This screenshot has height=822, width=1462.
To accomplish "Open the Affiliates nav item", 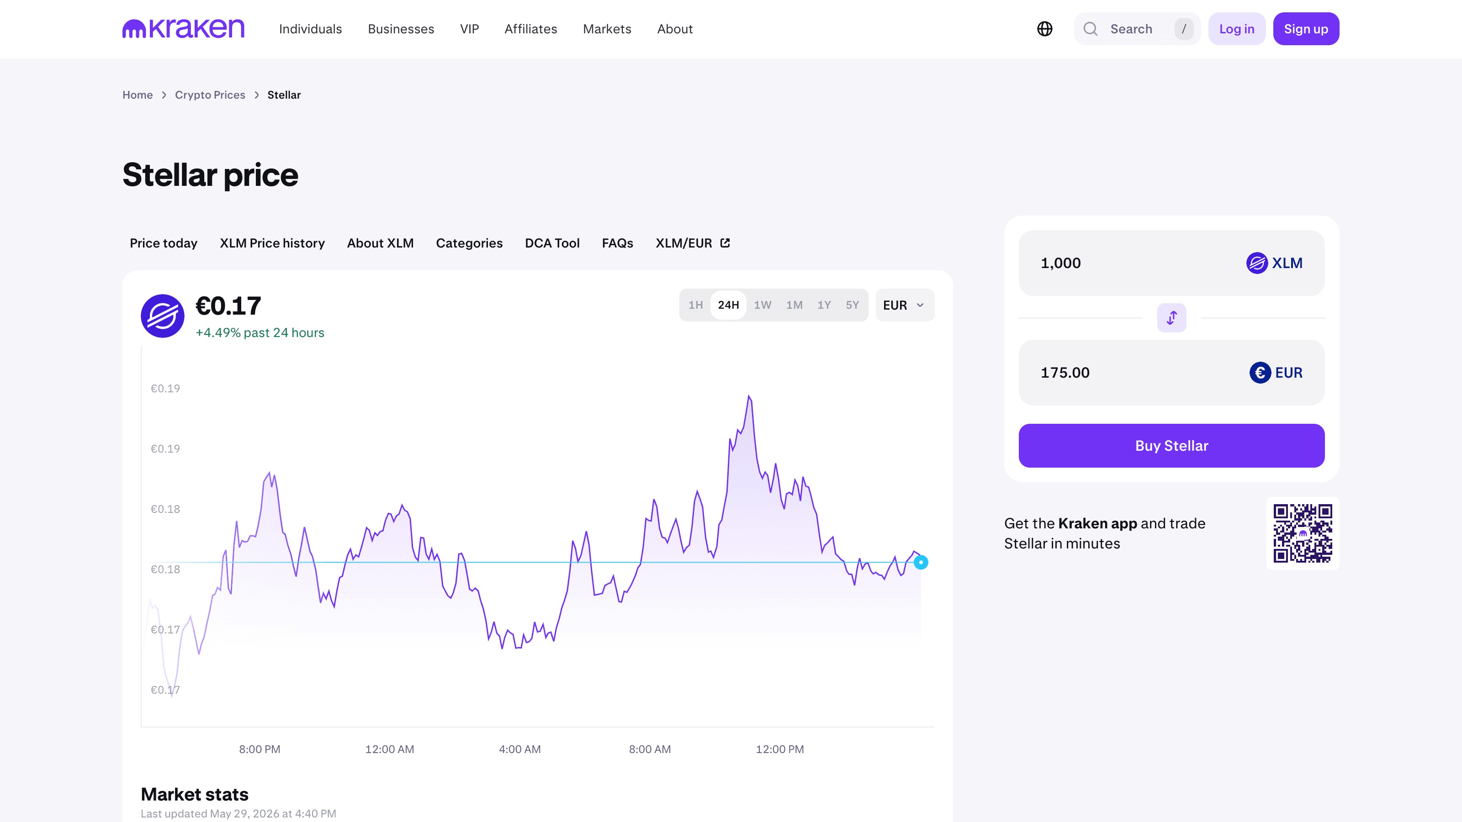I will pyautogui.click(x=530, y=29).
